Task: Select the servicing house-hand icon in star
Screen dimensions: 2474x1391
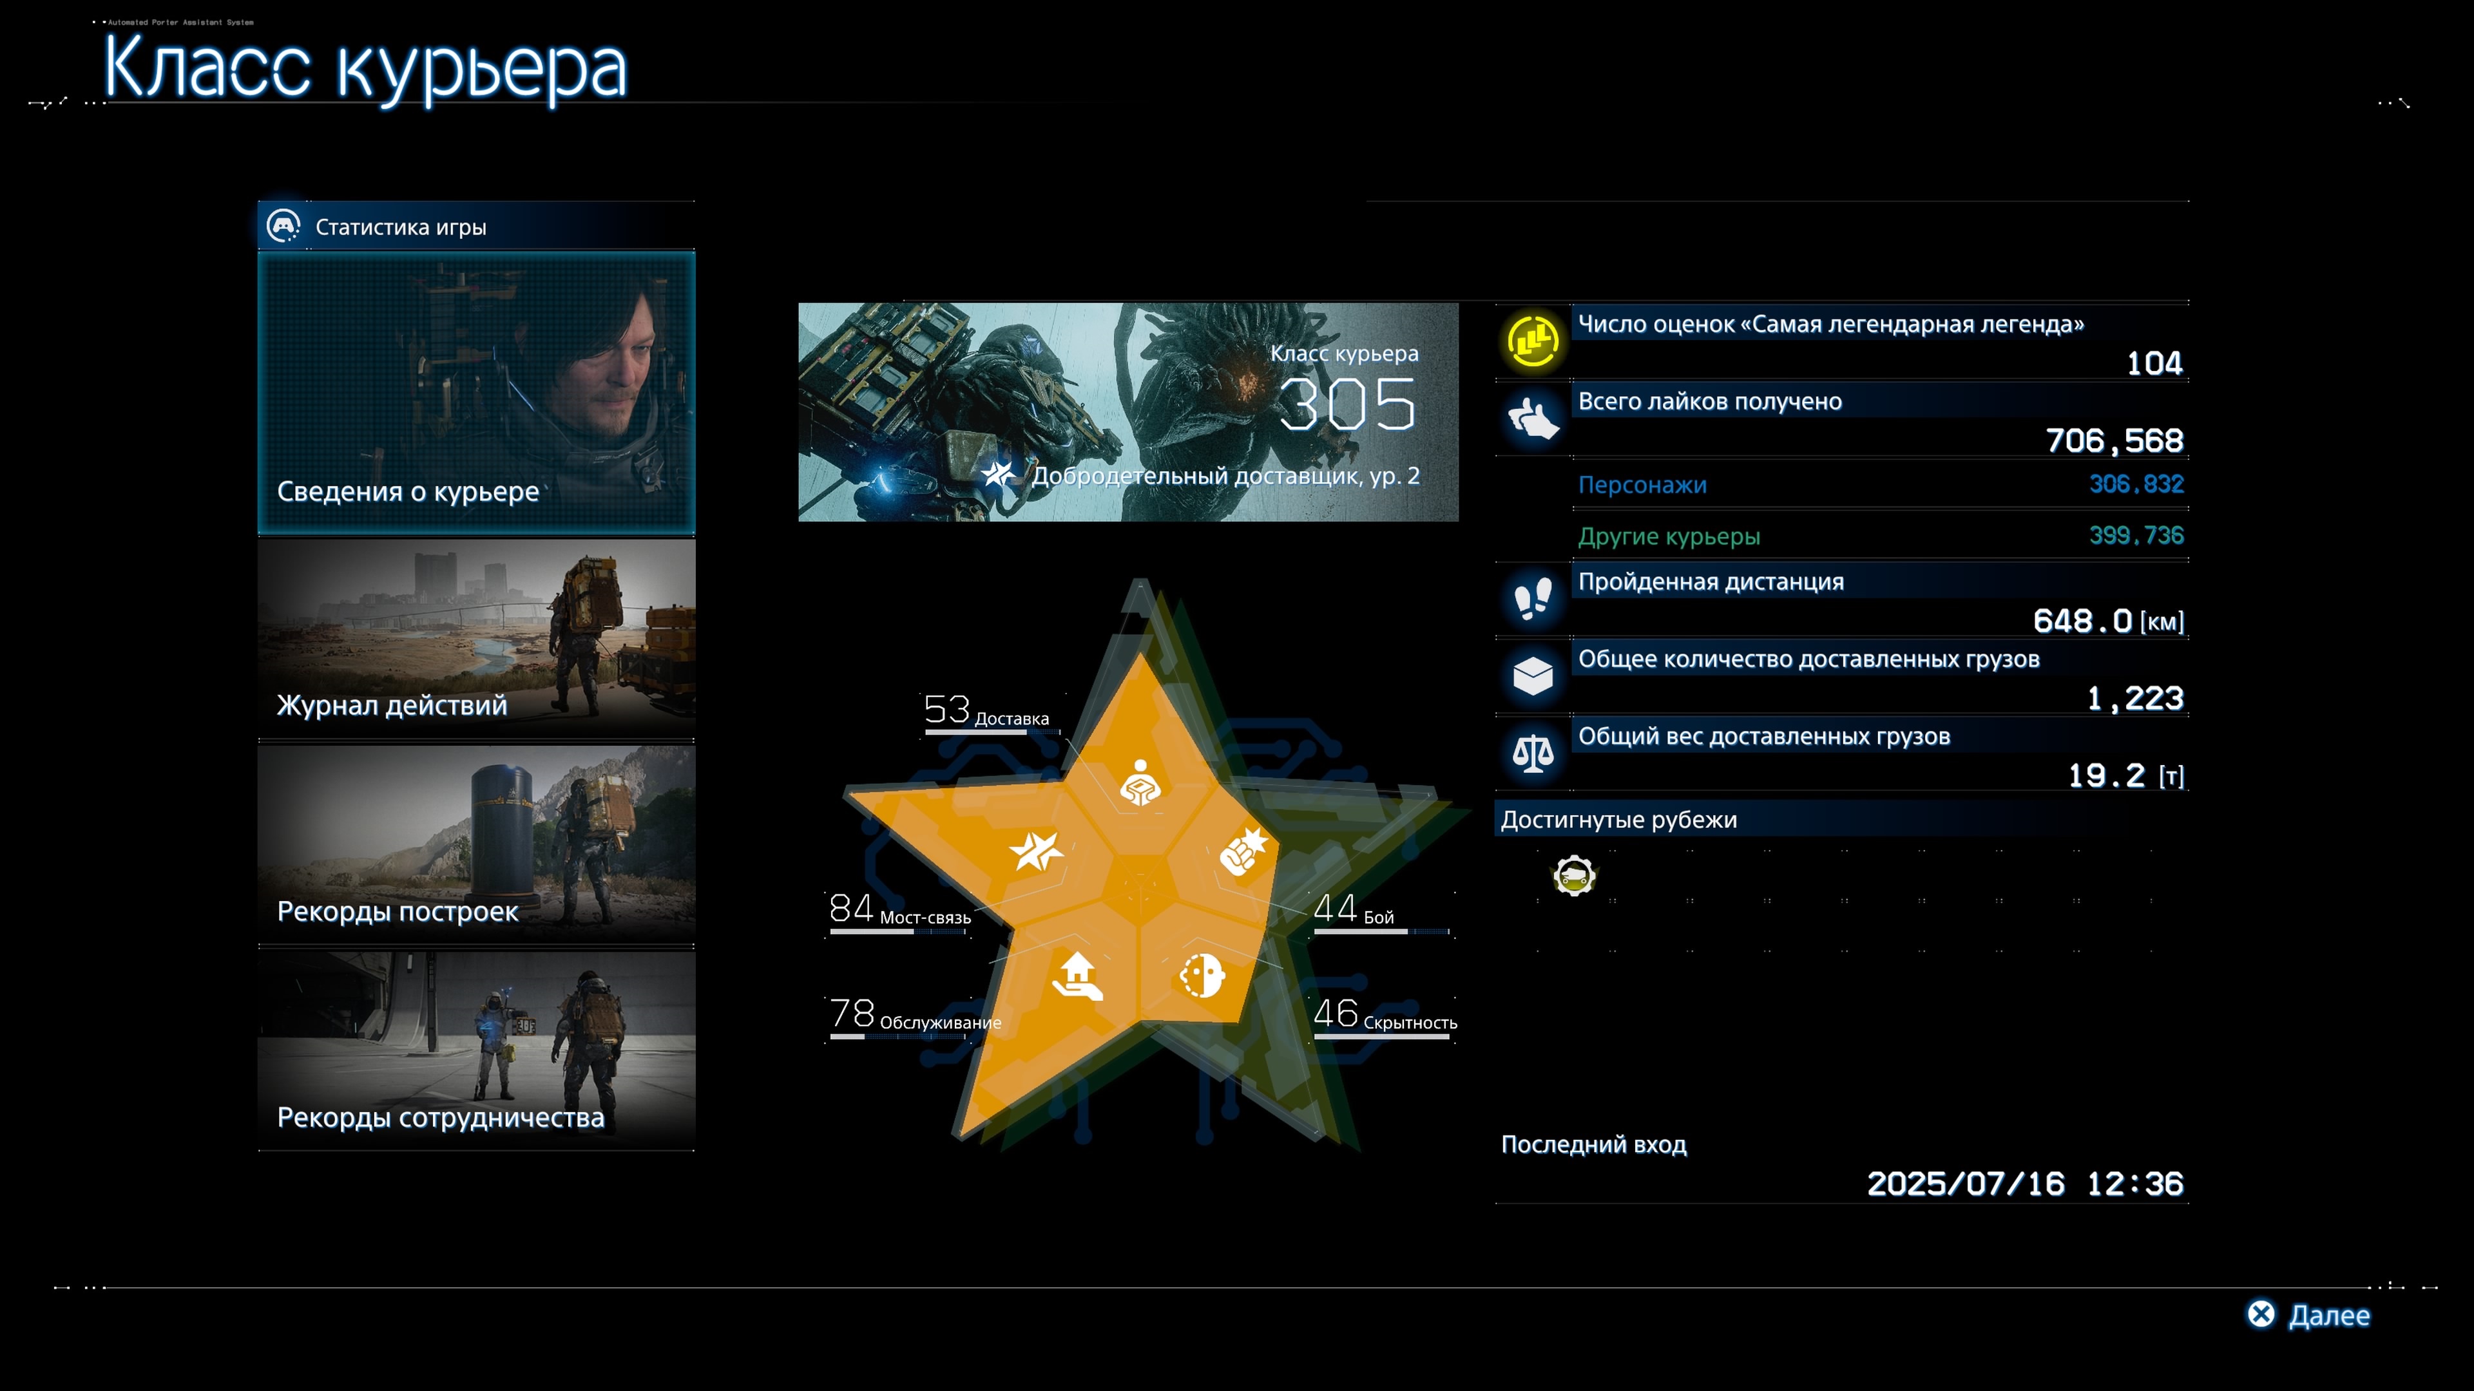Action: 1078,976
